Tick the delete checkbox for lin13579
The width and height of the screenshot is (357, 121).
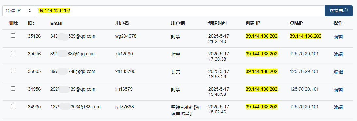coord(13,88)
